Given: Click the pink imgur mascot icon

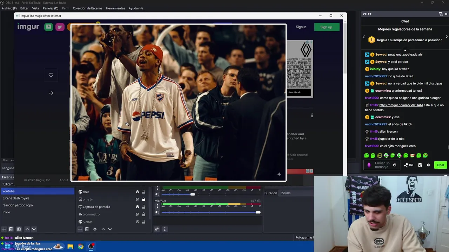Looking at the screenshot, I should (60, 27).
